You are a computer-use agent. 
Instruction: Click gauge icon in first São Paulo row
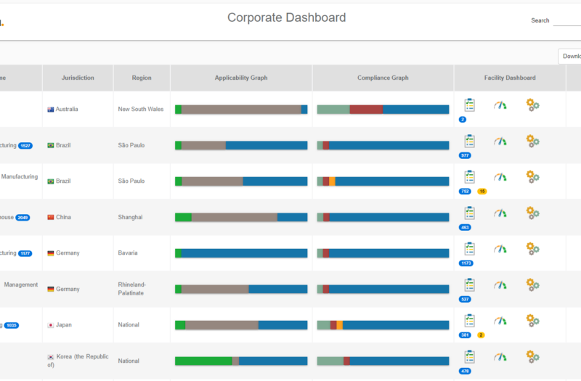coord(500,141)
